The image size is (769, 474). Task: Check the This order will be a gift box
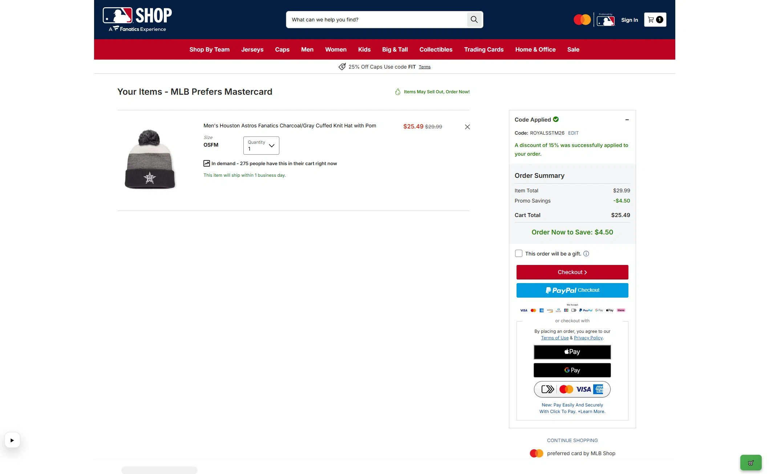click(518, 254)
